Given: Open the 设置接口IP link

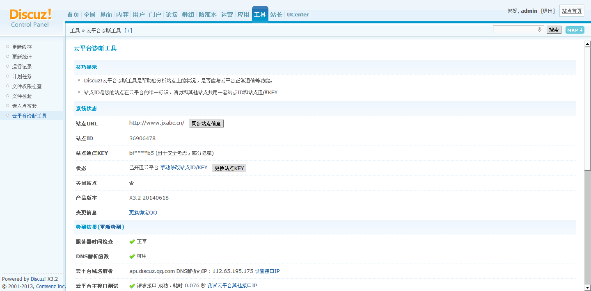Looking at the screenshot, I should (267, 271).
